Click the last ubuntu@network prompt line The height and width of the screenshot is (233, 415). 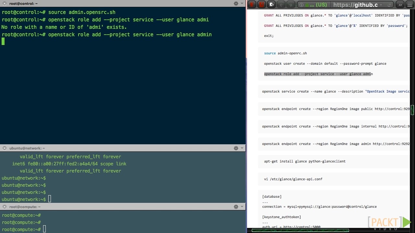(26, 199)
